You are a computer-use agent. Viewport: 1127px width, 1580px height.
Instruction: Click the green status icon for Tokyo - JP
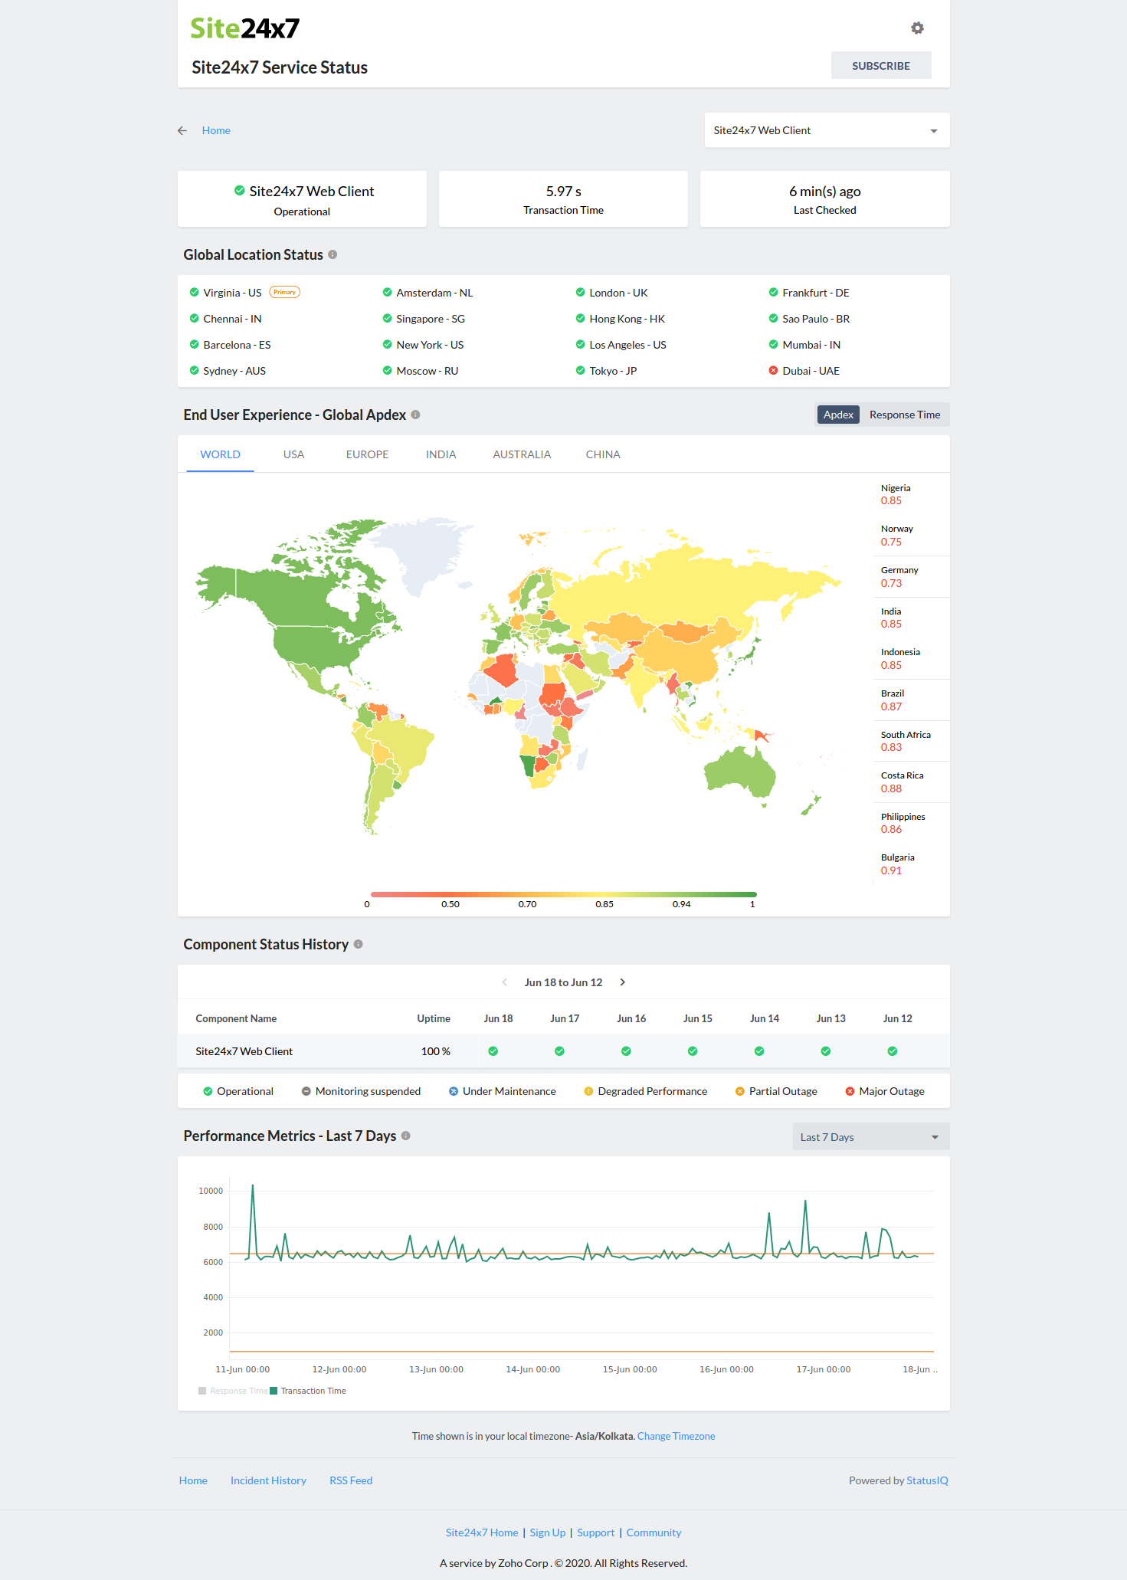pos(580,371)
